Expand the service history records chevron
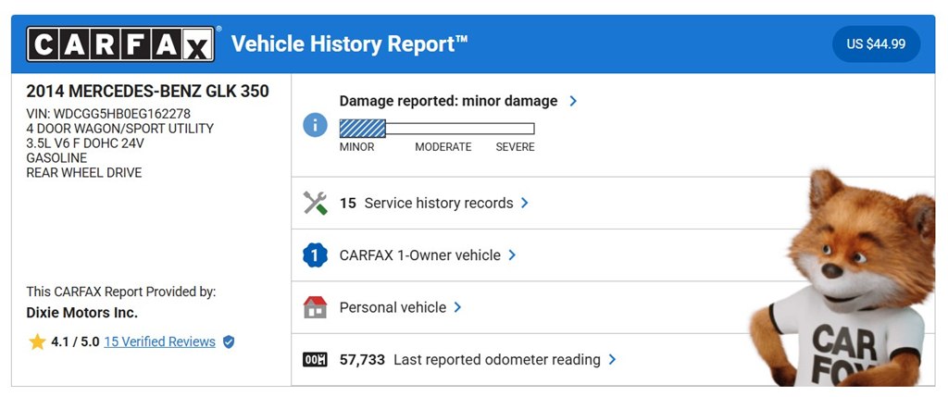 pyautogui.click(x=525, y=203)
